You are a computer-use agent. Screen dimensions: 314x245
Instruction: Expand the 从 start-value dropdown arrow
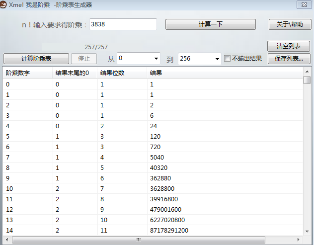click(156, 59)
